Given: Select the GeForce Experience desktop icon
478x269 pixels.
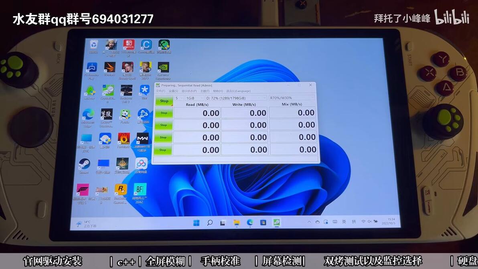Looking at the screenshot, I should click(163, 71).
